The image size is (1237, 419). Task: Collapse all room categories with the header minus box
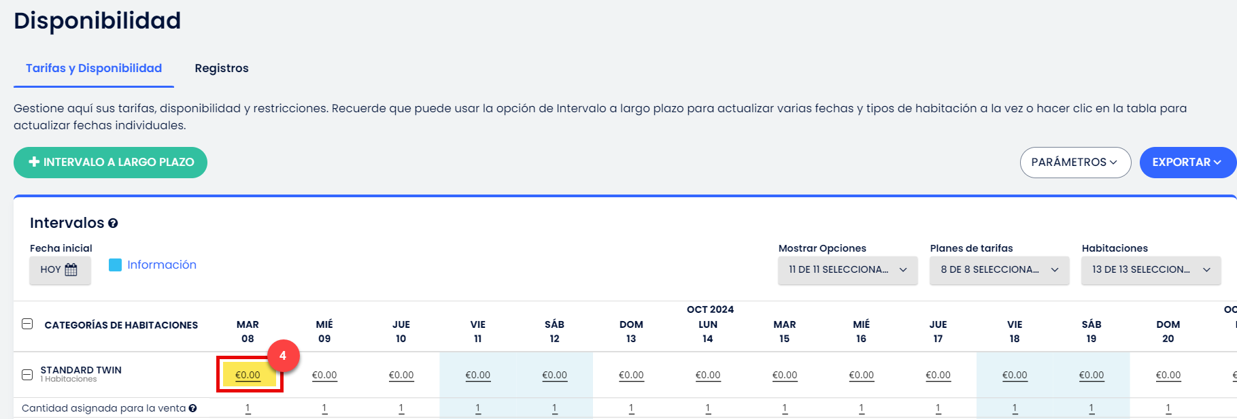pos(27,324)
